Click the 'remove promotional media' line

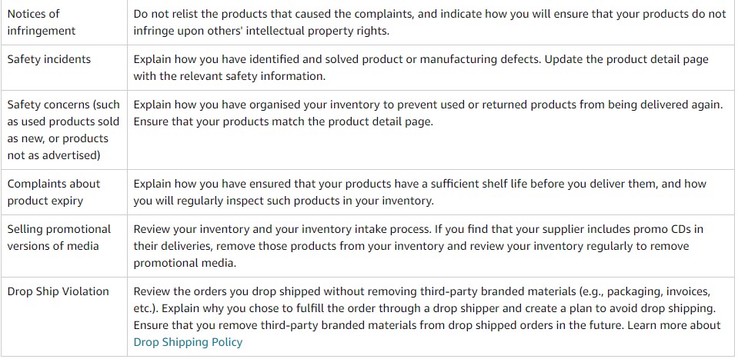click(x=185, y=263)
